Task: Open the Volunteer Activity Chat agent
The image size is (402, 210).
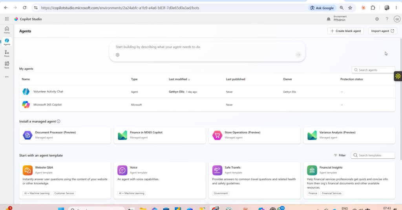Action: pyautogui.click(x=48, y=92)
